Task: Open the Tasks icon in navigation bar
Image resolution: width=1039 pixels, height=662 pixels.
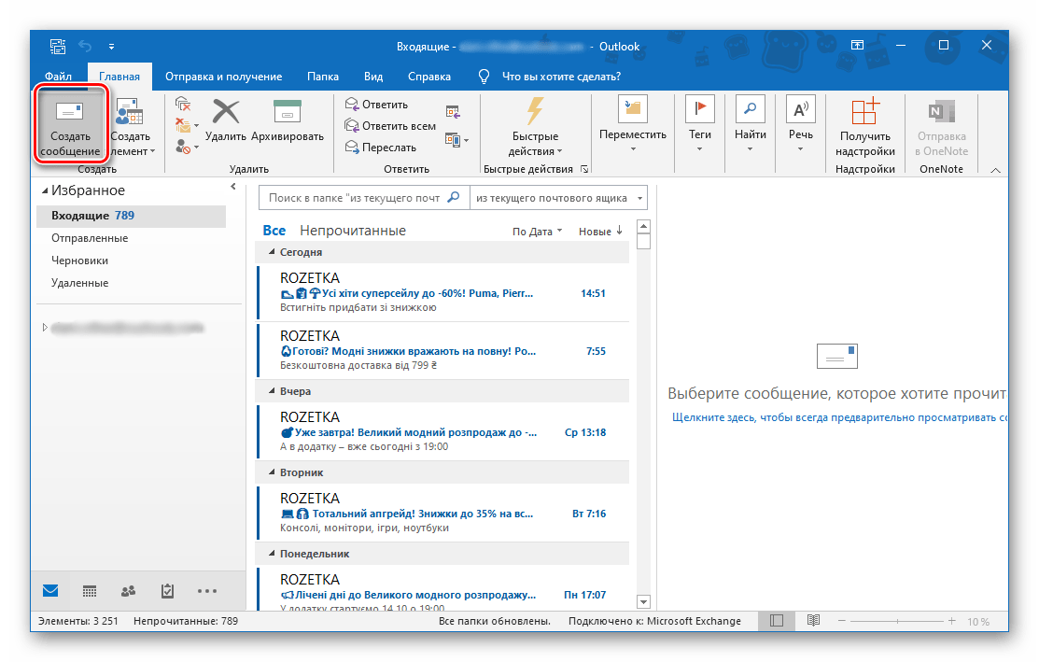Action: point(167,591)
